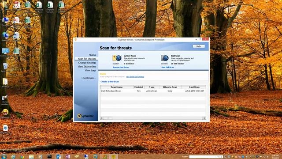Expand the taskbar Address dropdown arrow

click(x=218, y=157)
